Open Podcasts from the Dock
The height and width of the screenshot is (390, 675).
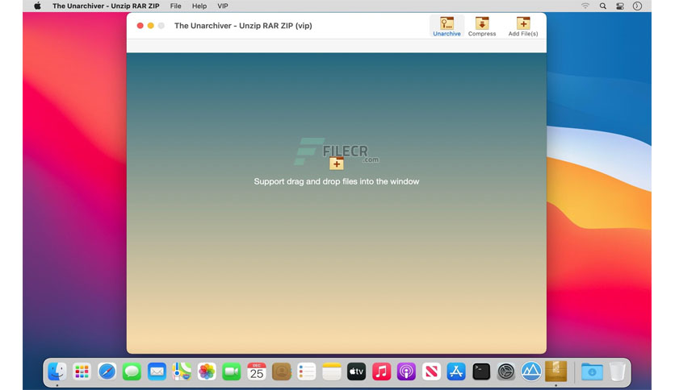point(406,371)
